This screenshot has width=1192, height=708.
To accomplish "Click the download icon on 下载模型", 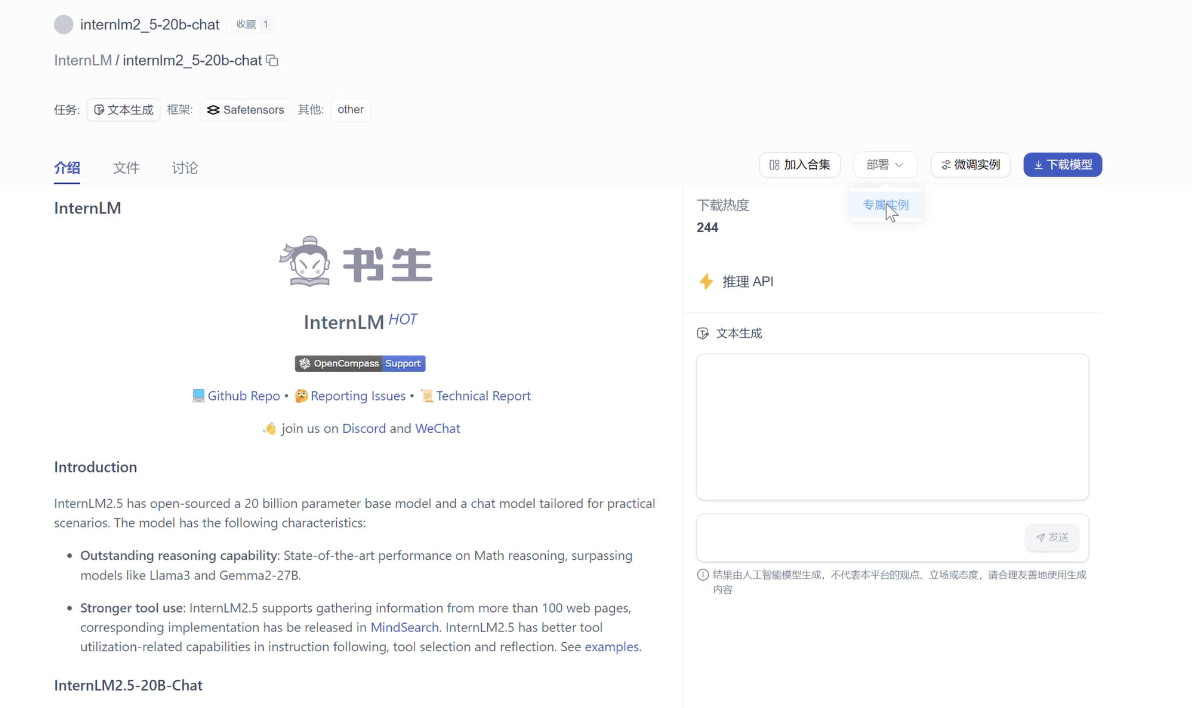I will 1039,164.
